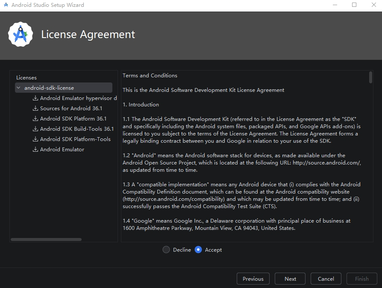
Task: Click the '1. Introduction' heading
Action: pyautogui.click(x=141, y=105)
